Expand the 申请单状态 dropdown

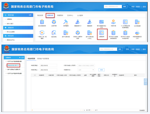[86, 70]
